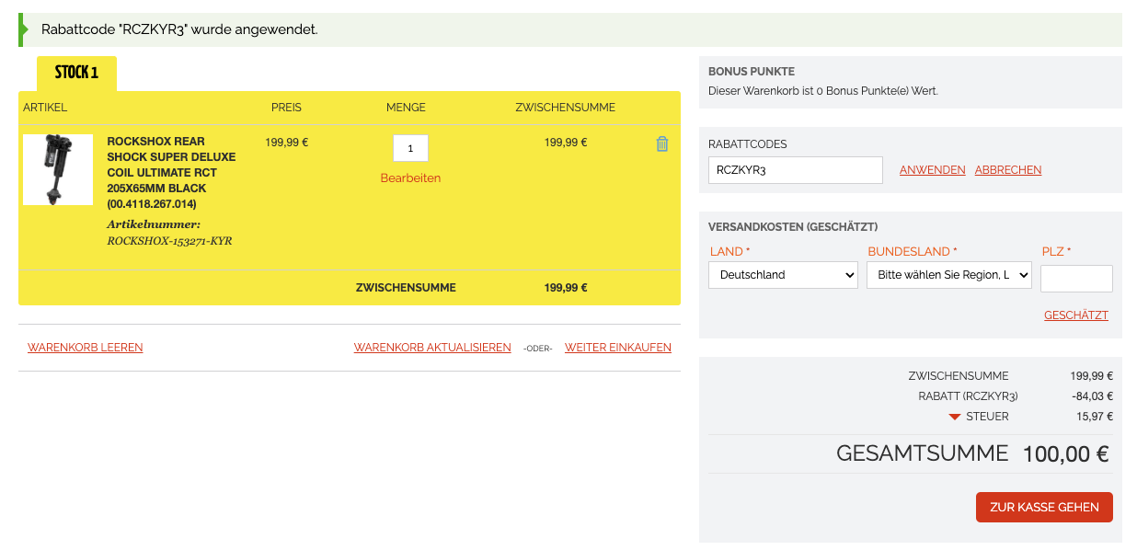The height and width of the screenshot is (550, 1137).
Task: Click the PLZ postal code field
Action: coord(1075,279)
